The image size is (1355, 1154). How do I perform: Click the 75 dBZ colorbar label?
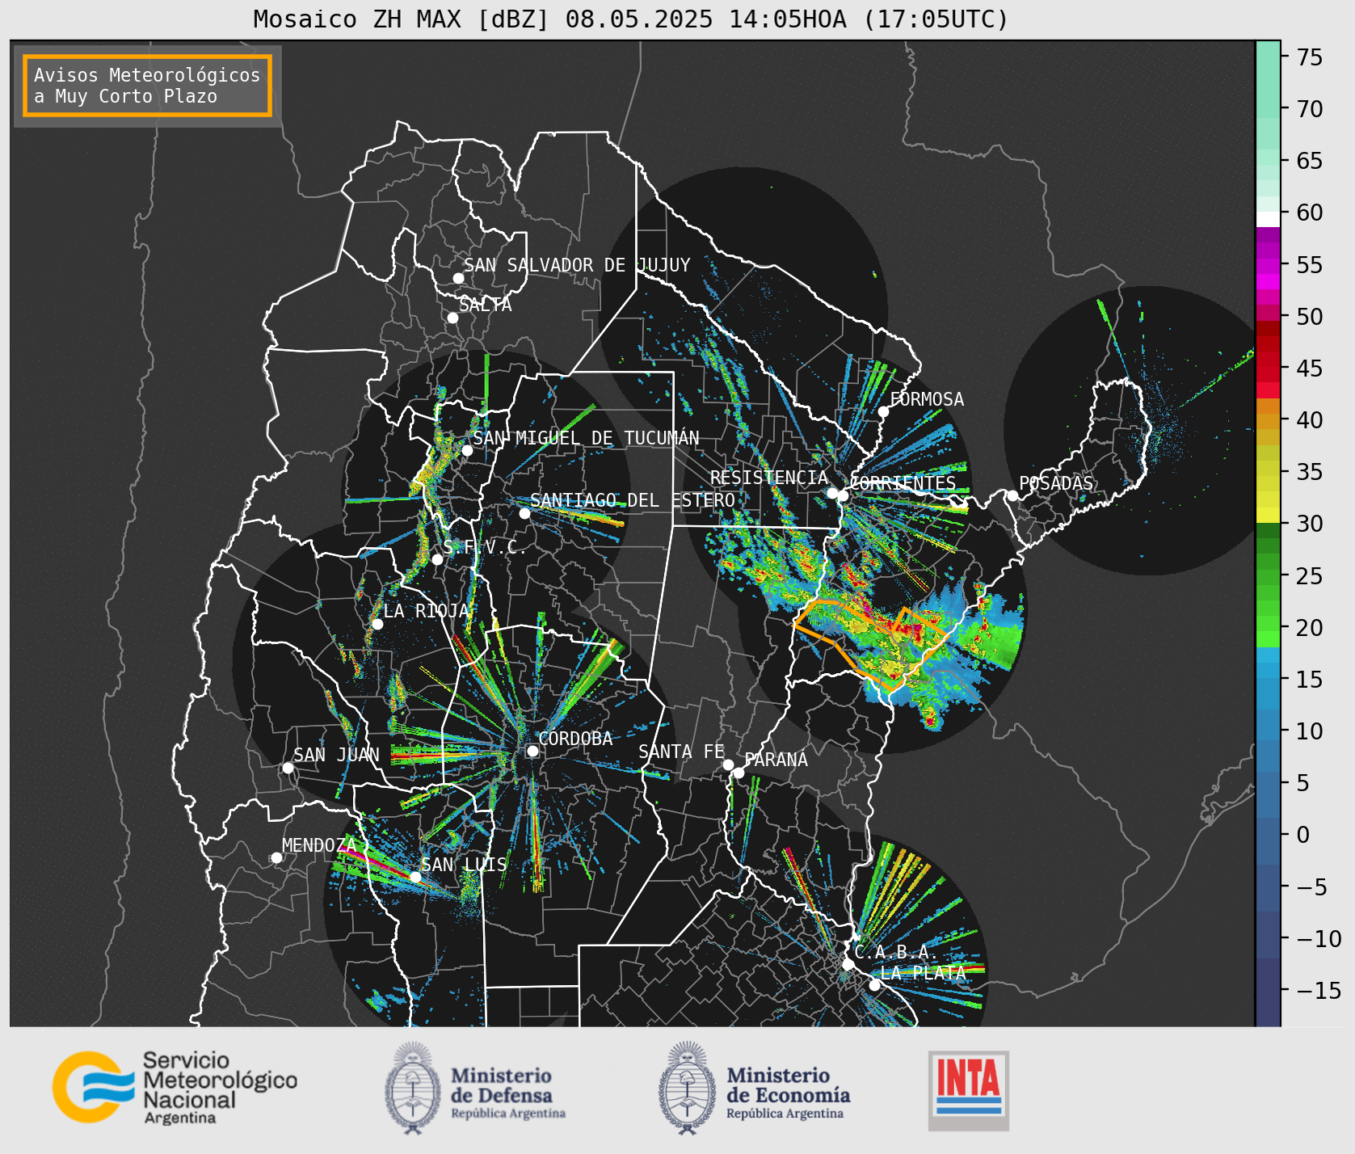pos(1310,57)
